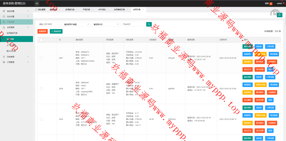Open the 请选择状态 dropdown
This screenshot has height=141, width=286.
(106, 24)
